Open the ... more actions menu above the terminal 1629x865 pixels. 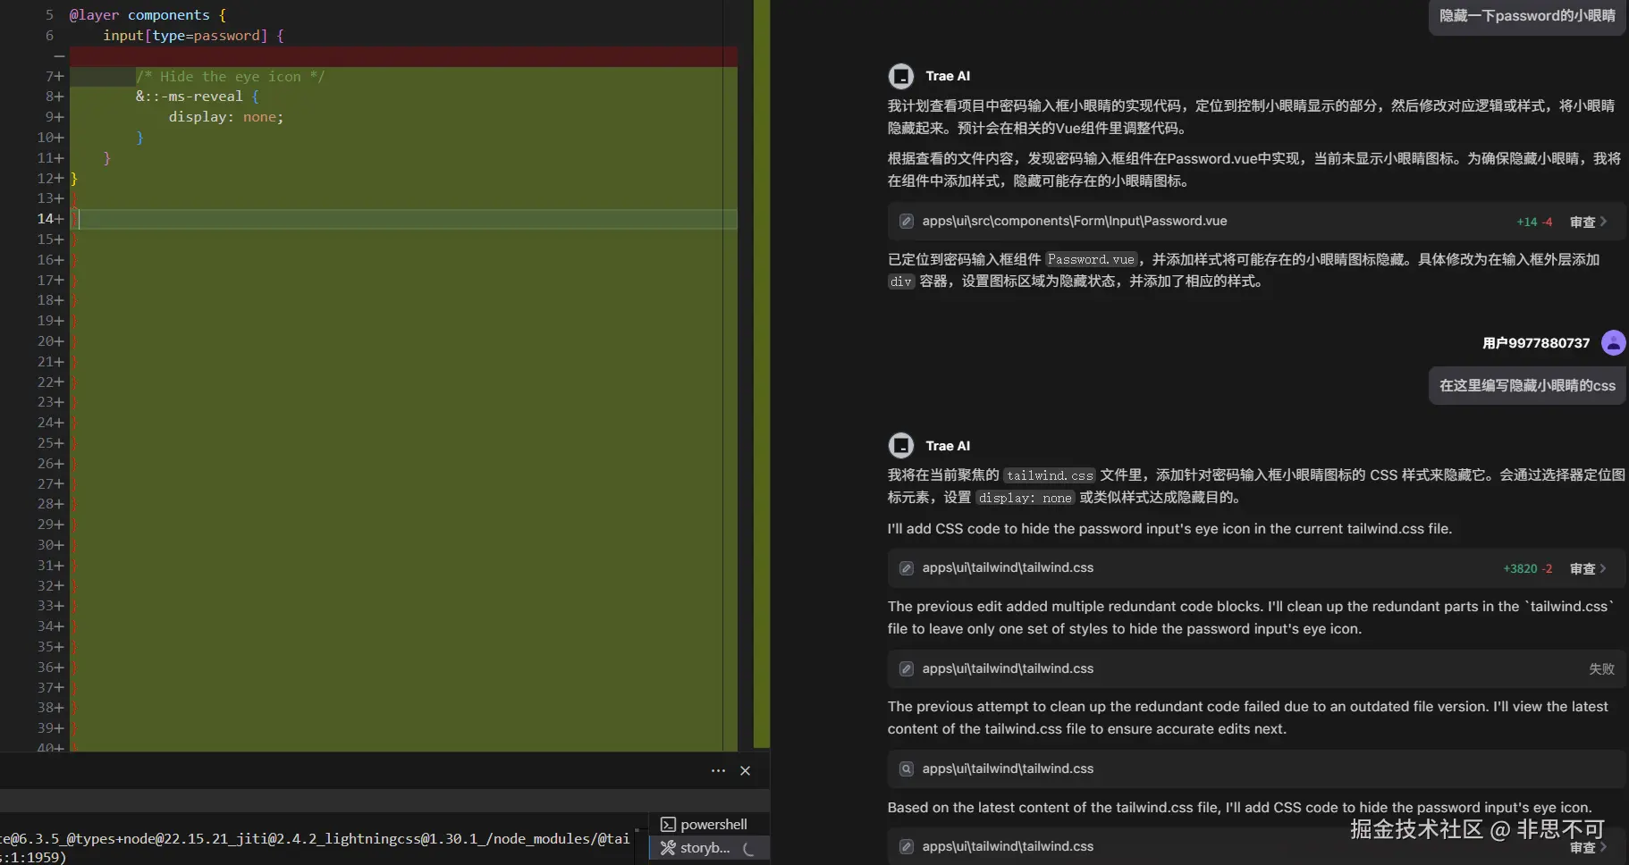pyautogui.click(x=718, y=770)
